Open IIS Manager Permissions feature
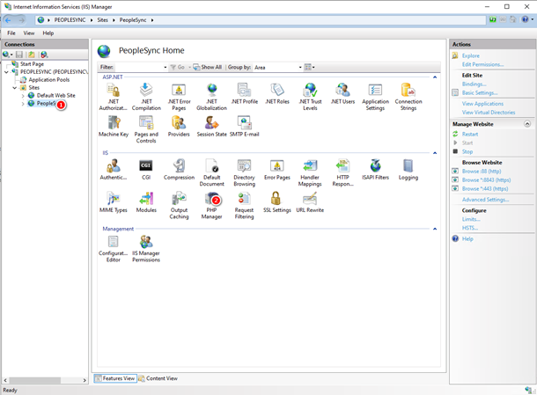The width and height of the screenshot is (537, 395). click(146, 248)
